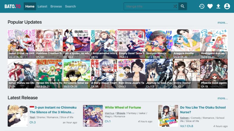The width and height of the screenshot is (234, 131).
Task: Open Goddess Creation System cover
Action: coord(49,44)
